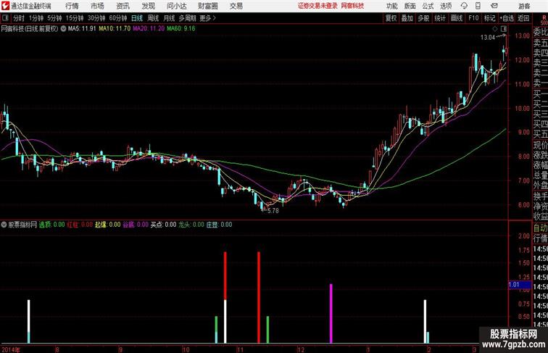Image resolution: width=548 pixels, height=353 pixels.
Task: Click the 游客 guest account label
Action: [524, 6]
